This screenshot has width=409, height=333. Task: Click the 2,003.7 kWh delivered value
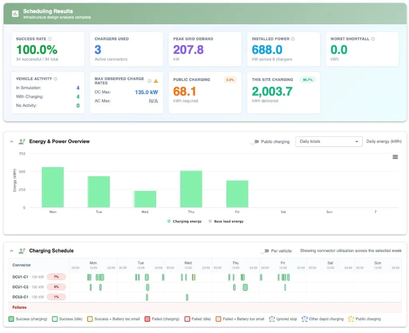pos(272,91)
